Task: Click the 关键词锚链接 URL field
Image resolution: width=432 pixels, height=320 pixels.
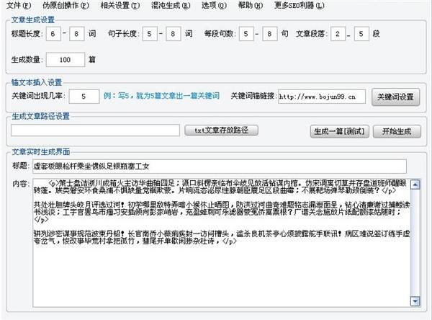Action: pos(321,96)
